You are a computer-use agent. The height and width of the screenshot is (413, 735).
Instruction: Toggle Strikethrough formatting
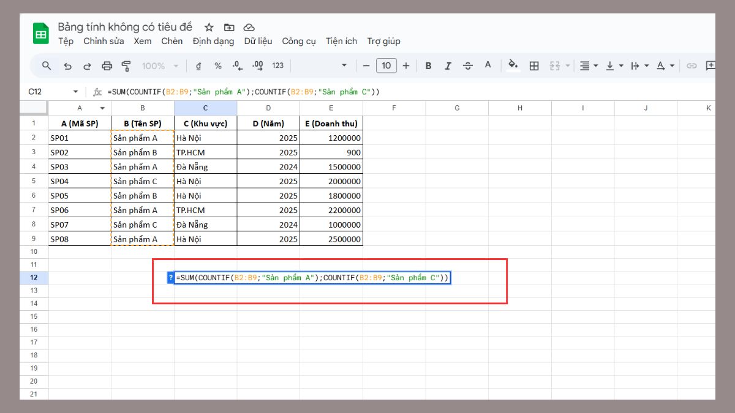pyautogui.click(x=468, y=66)
